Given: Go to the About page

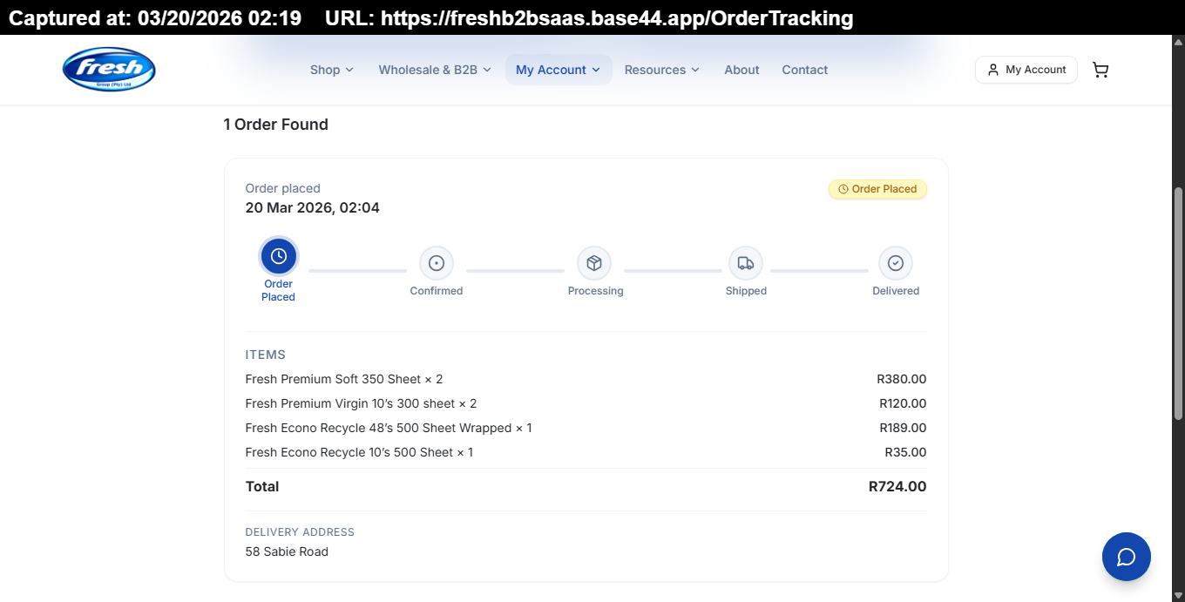Looking at the screenshot, I should pyautogui.click(x=741, y=70).
